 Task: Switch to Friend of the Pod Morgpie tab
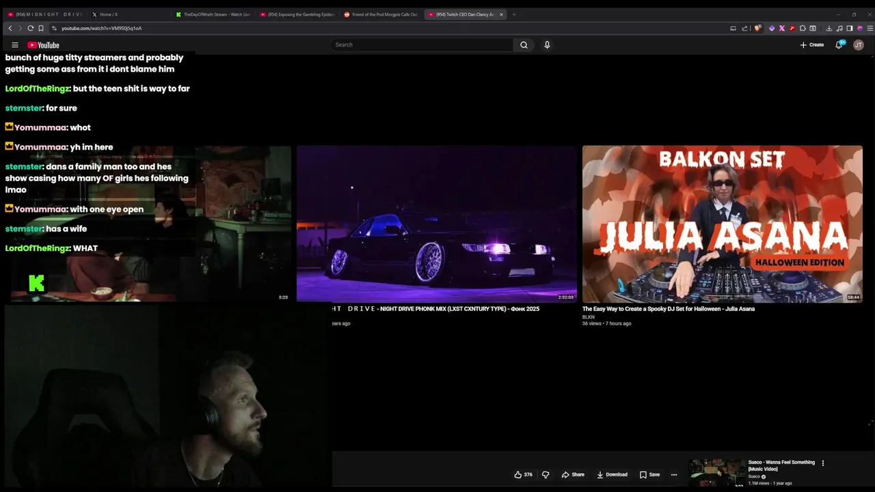pos(381,14)
